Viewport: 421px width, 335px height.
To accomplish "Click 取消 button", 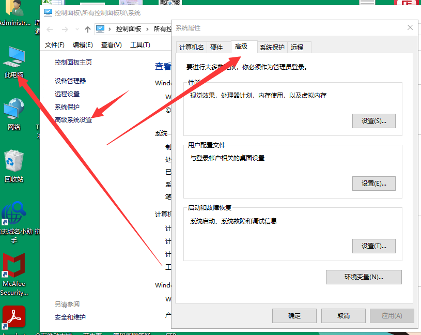I will 344,316.
